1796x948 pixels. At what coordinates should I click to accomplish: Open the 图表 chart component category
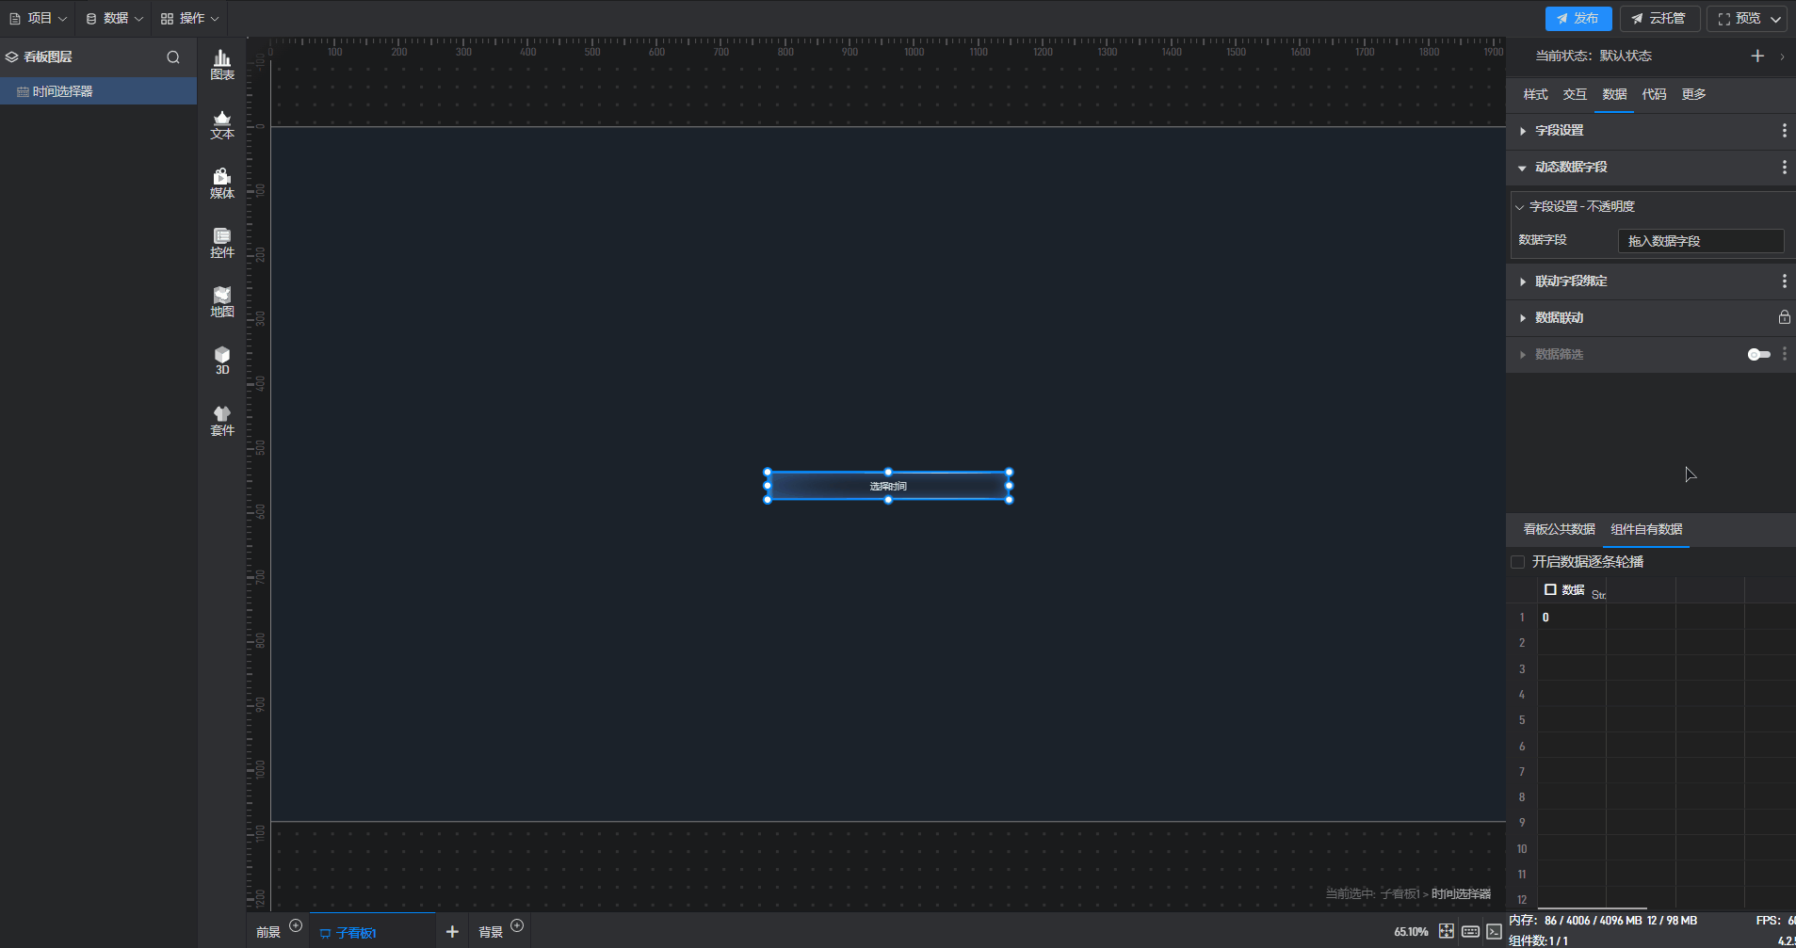pyautogui.click(x=222, y=66)
